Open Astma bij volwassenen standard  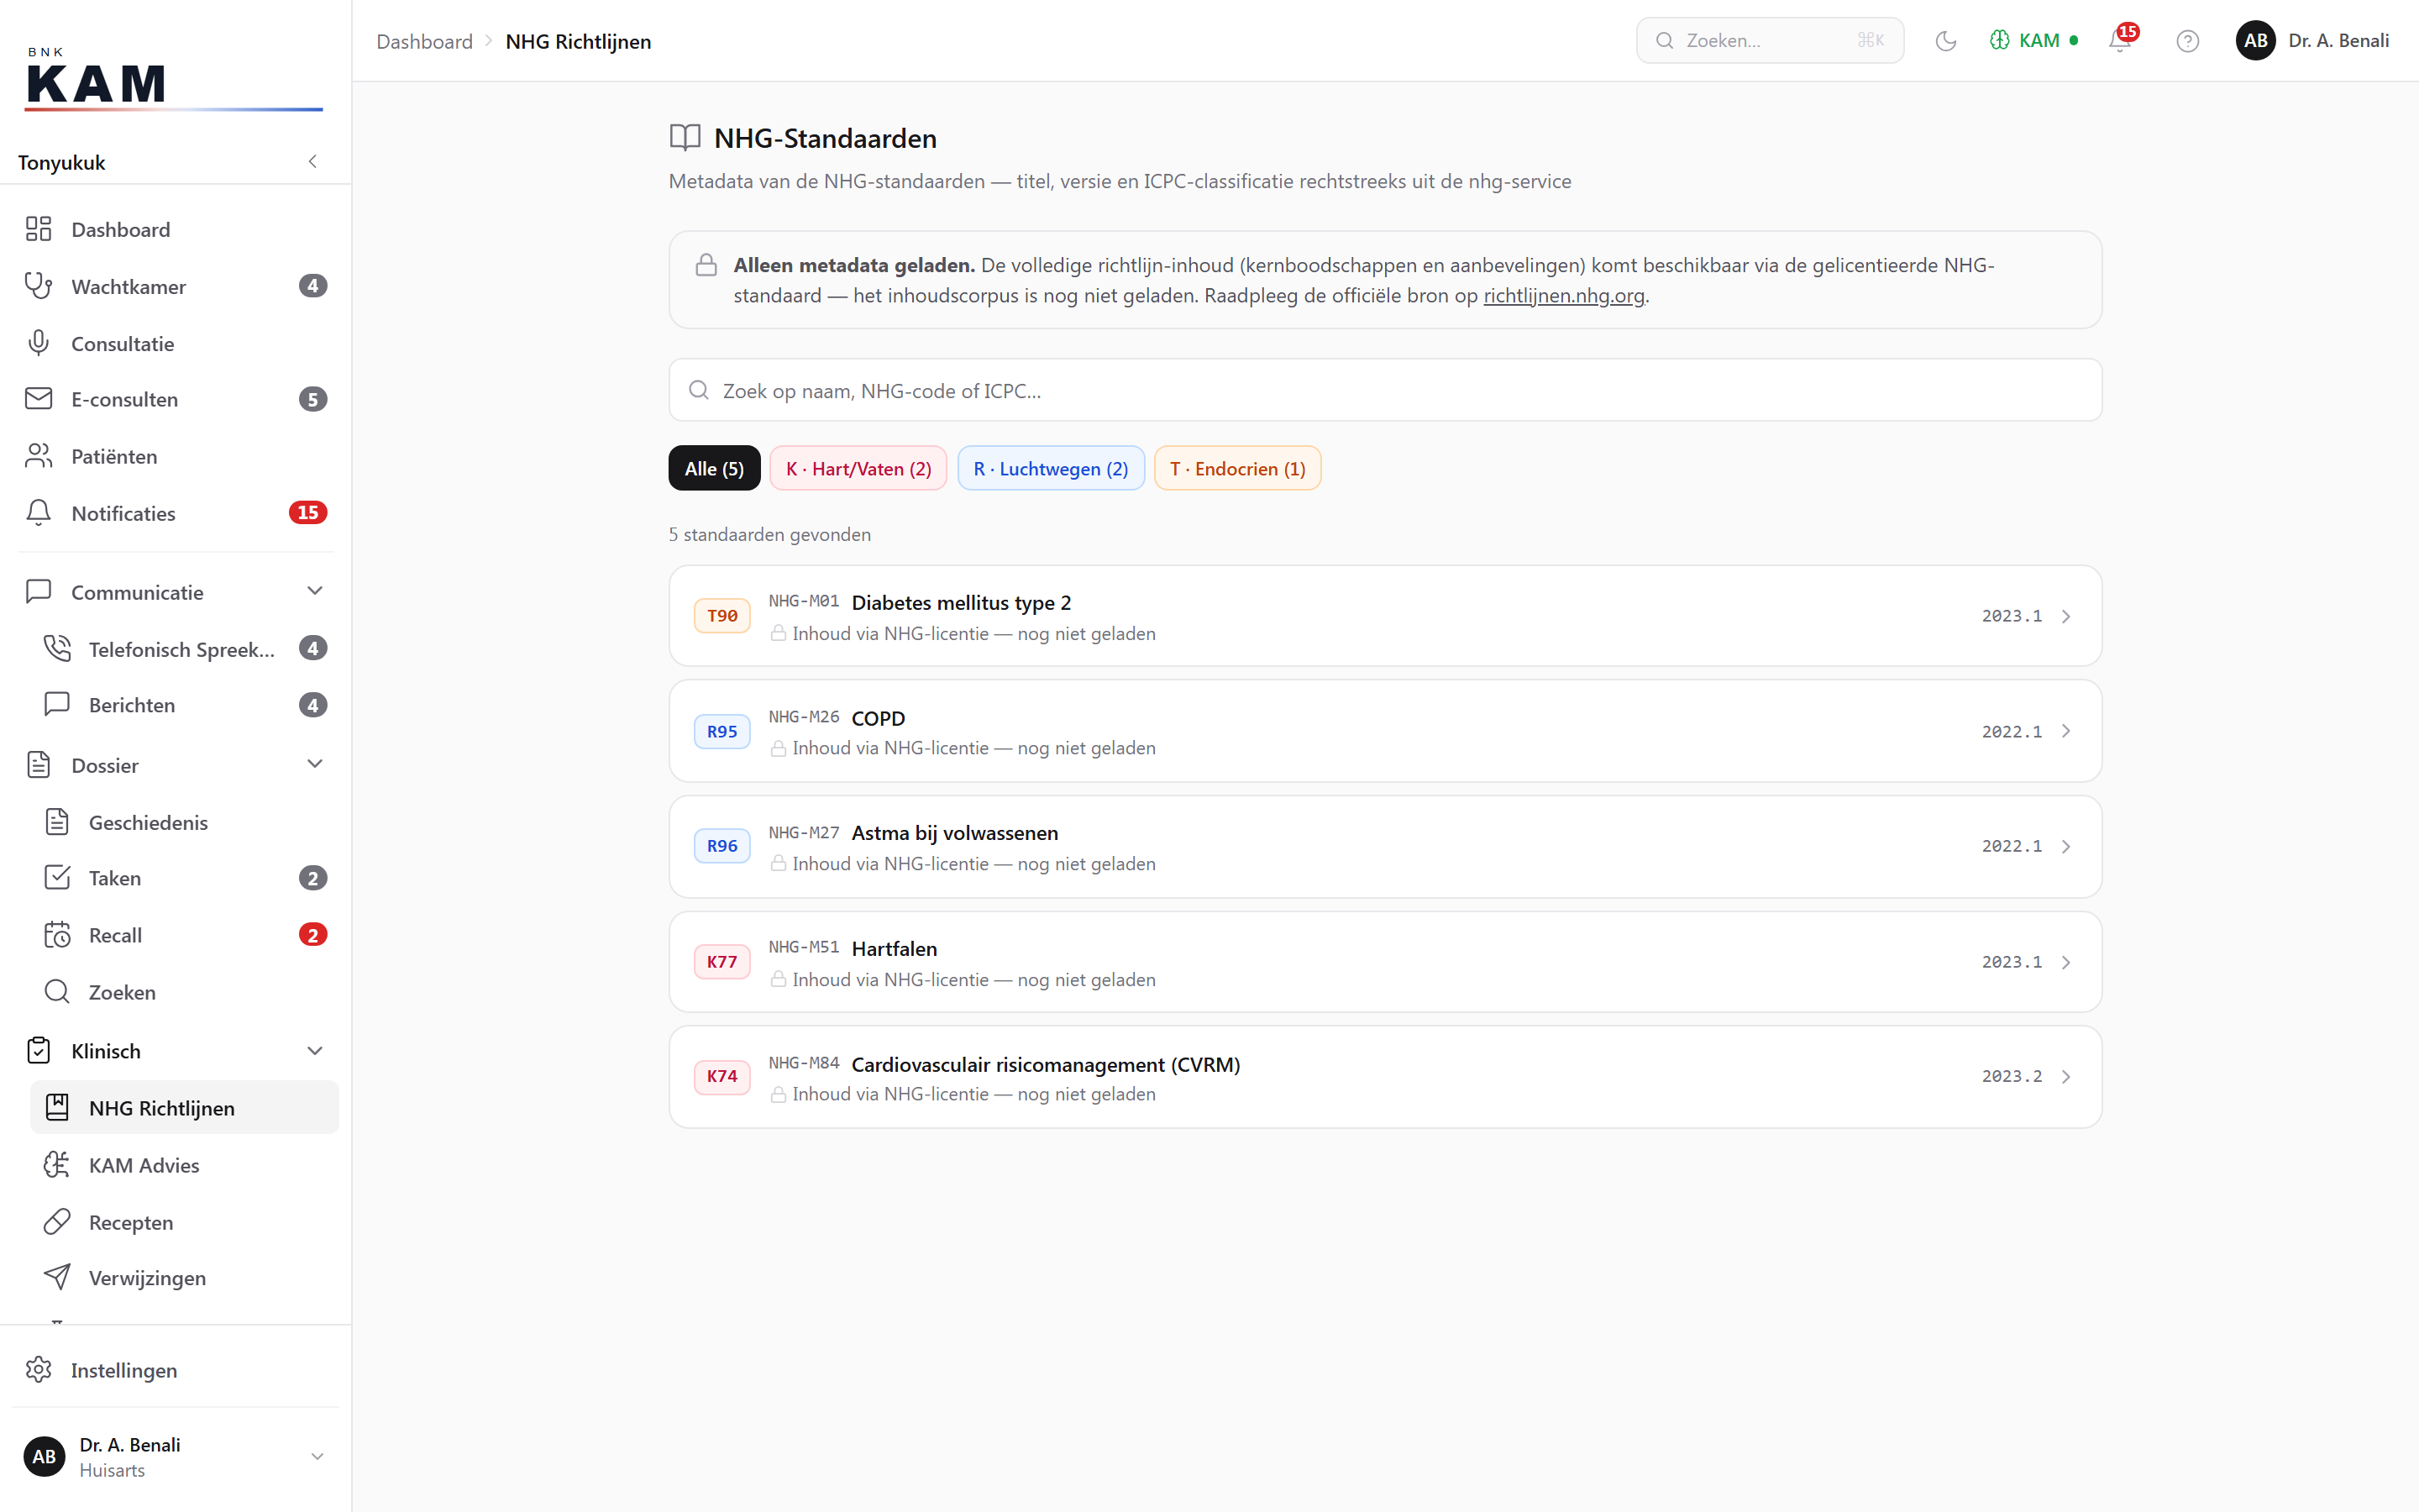click(1384, 846)
